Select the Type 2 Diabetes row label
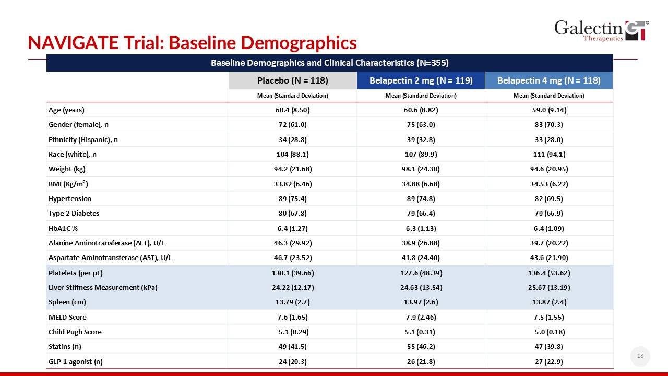This screenshot has width=668, height=376. pos(74,214)
